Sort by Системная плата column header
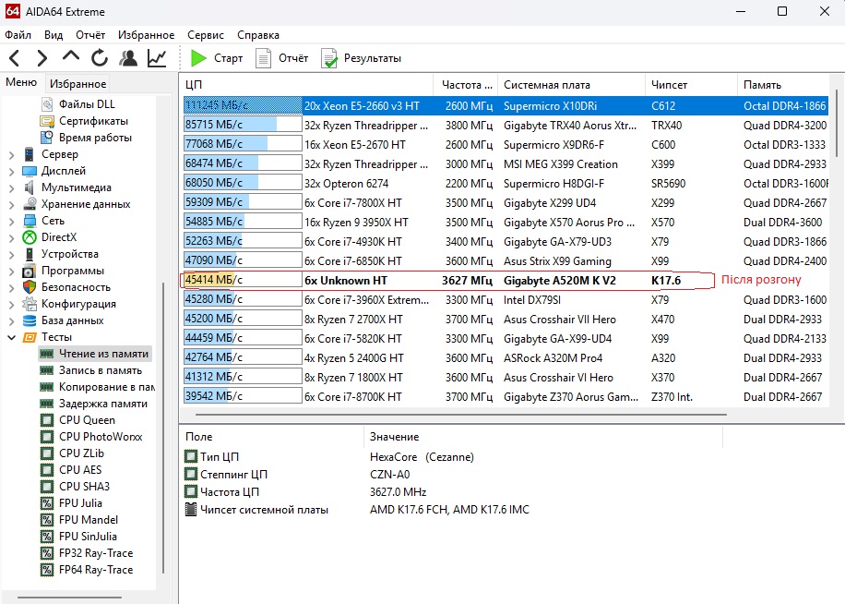The height and width of the screenshot is (604, 845). coord(571,85)
